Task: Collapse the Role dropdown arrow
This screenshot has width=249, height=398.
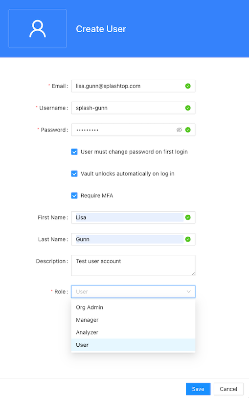Action: click(188, 291)
